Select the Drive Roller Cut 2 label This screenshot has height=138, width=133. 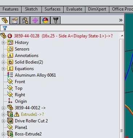coord(31,121)
